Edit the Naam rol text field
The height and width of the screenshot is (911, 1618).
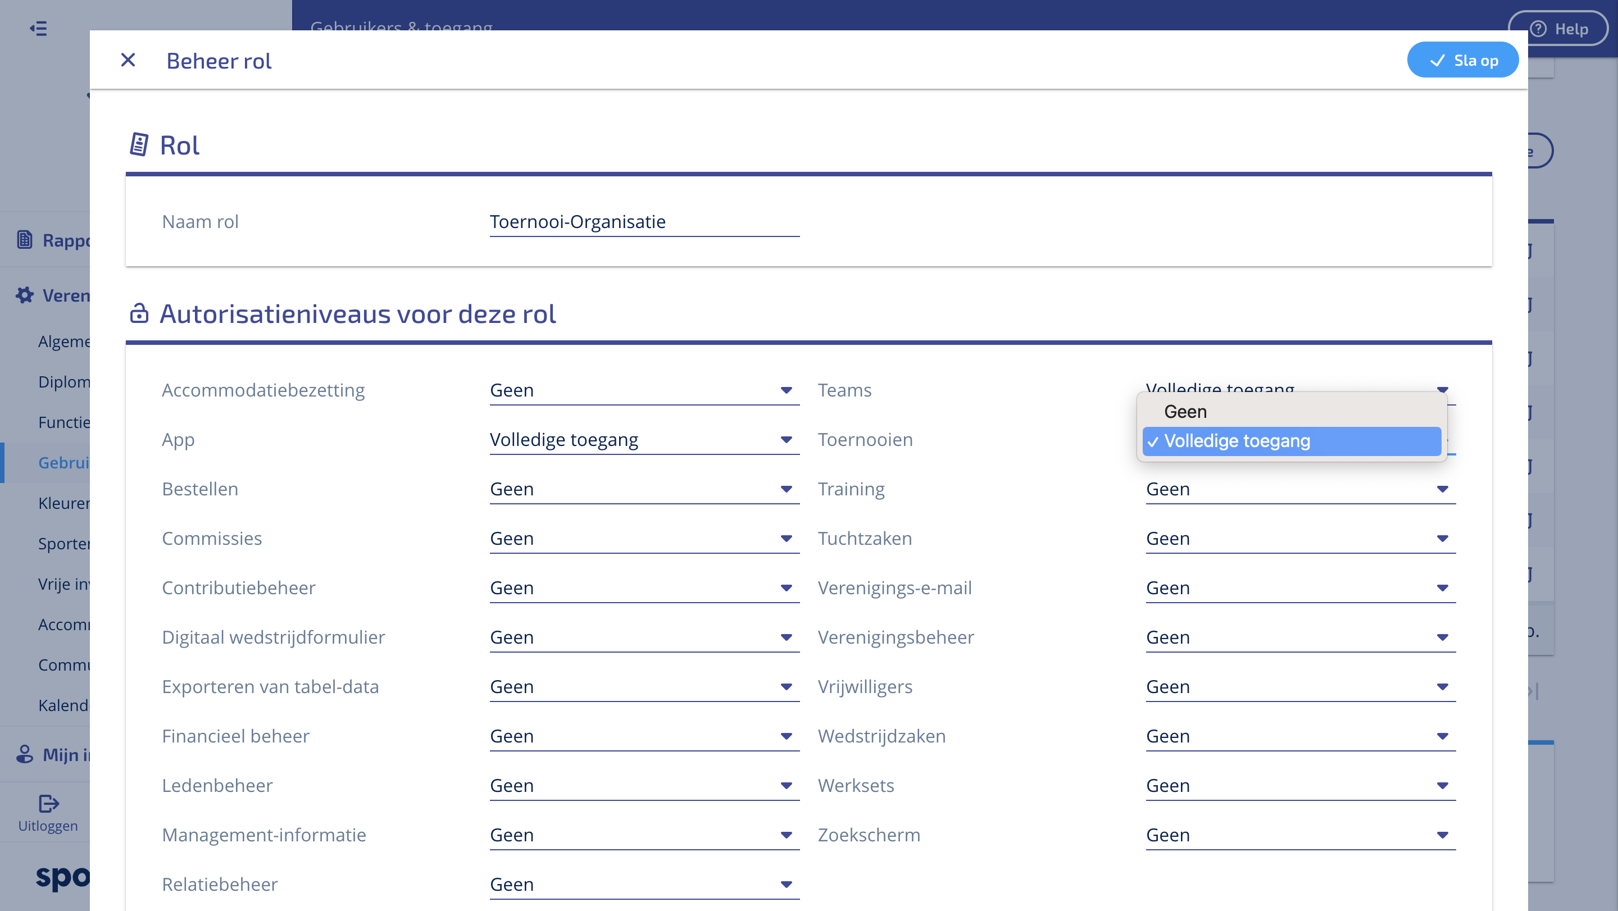pos(644,222)
